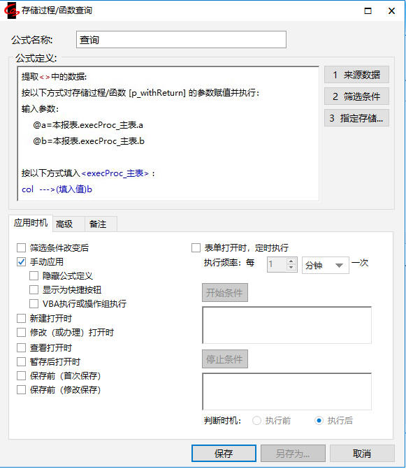This screenshot has width=406, height=469.
Task: Click the 公式名称 input field
Action: (181, 39)
